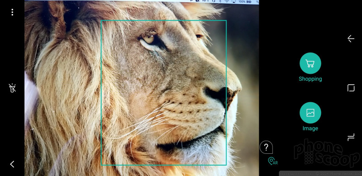362x176 pixels.
Task: Tap the Android back arrow navigation key
Action: (x=351, y=38)
